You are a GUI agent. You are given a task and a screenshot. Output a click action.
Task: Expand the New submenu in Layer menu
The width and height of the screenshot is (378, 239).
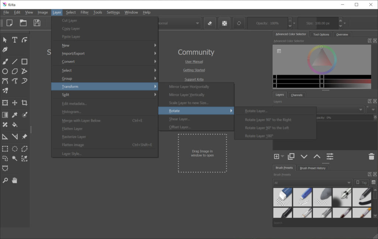tap(104, 45)
